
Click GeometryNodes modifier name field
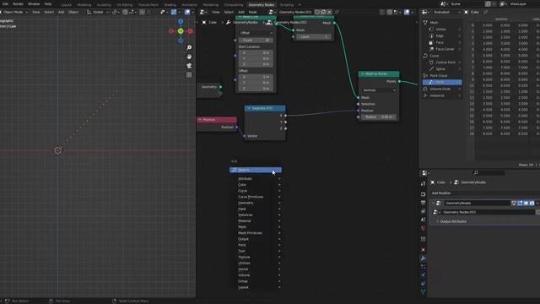click(477, 203)
